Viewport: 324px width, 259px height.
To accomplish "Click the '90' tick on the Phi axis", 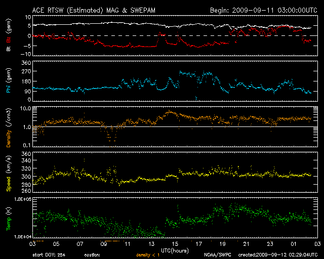I will click(28, 92).
